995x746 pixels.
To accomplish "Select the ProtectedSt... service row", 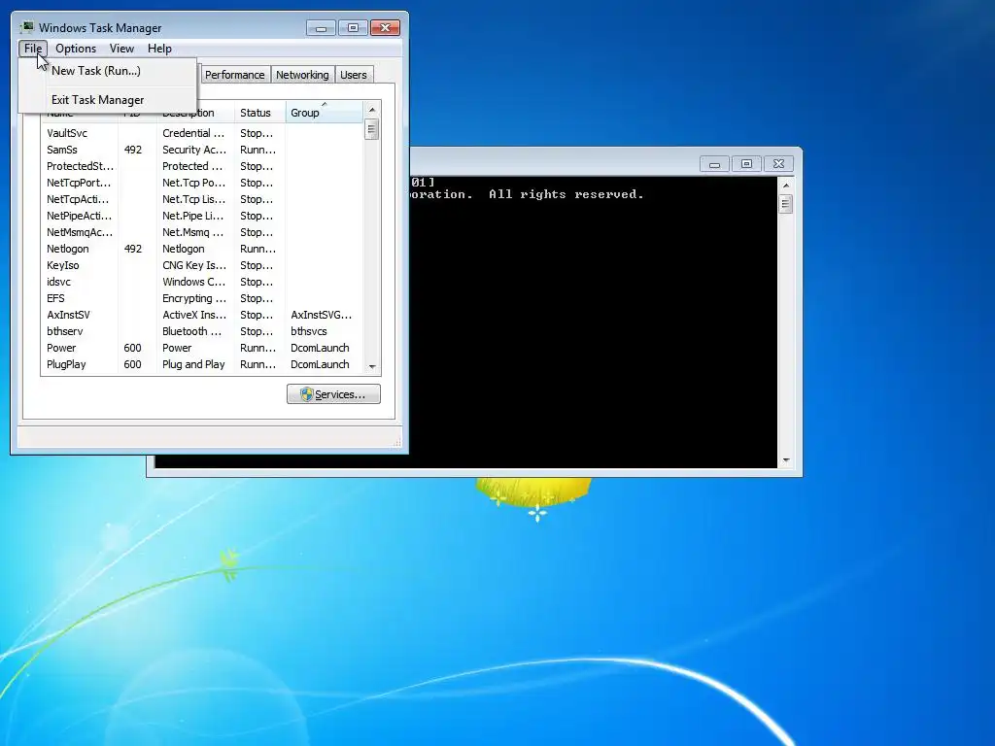I will click(202, 166).
